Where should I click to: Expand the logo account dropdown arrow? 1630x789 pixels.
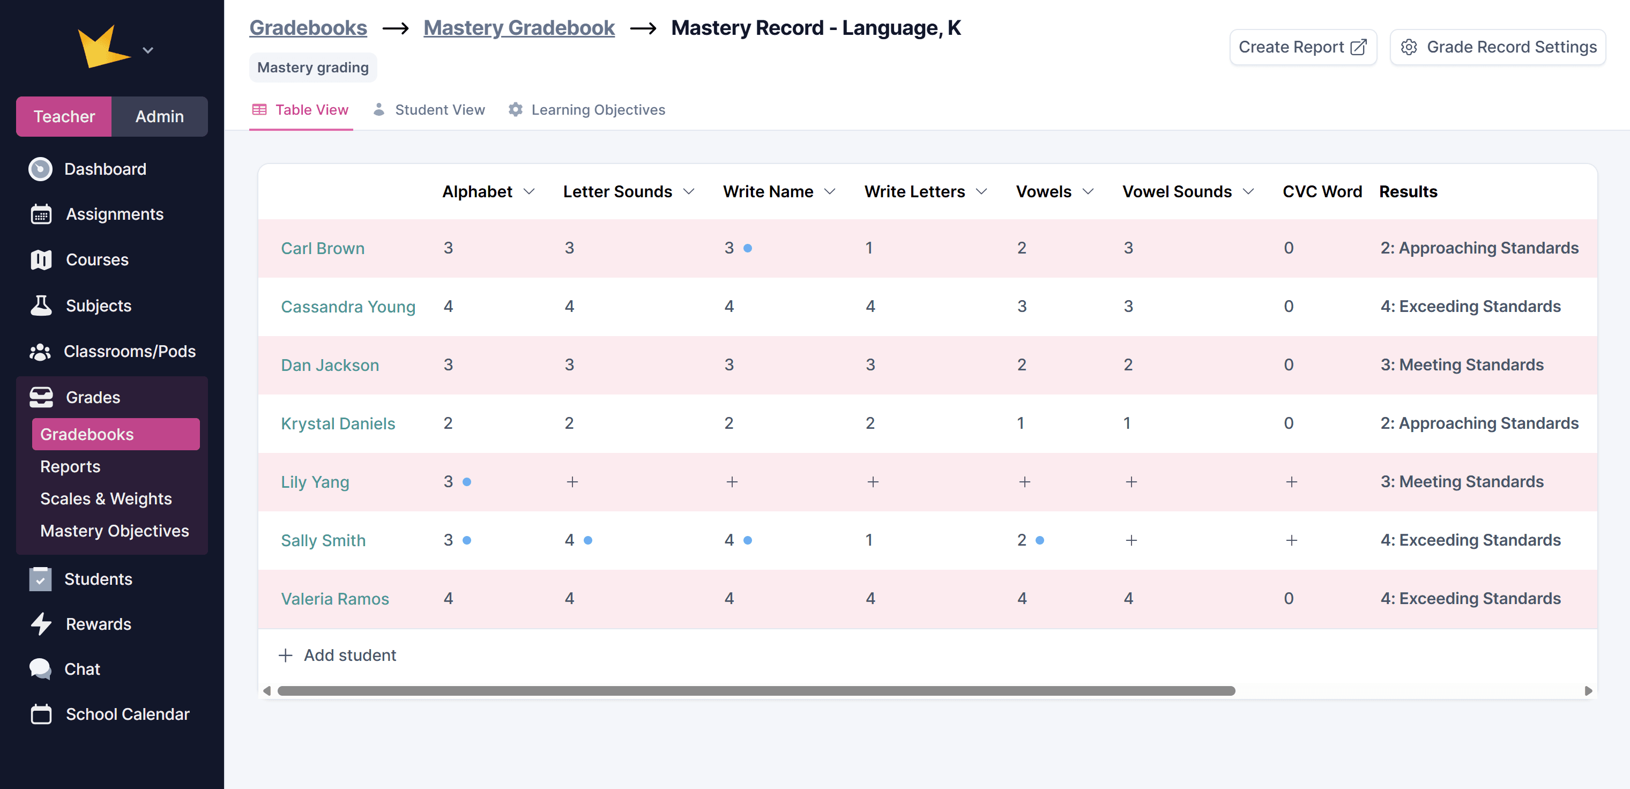point(148,50)
